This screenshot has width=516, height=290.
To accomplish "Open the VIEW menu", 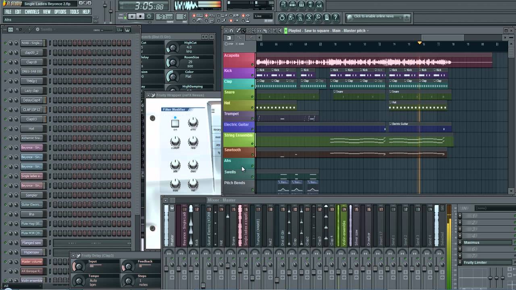I will 47,12.
